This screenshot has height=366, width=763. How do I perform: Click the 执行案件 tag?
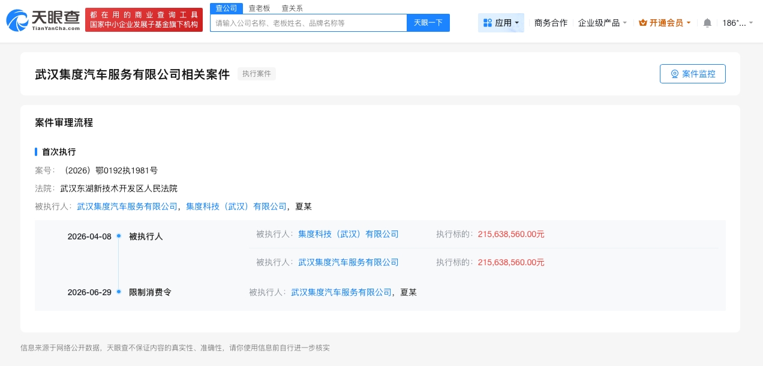[x=257, y=74]
